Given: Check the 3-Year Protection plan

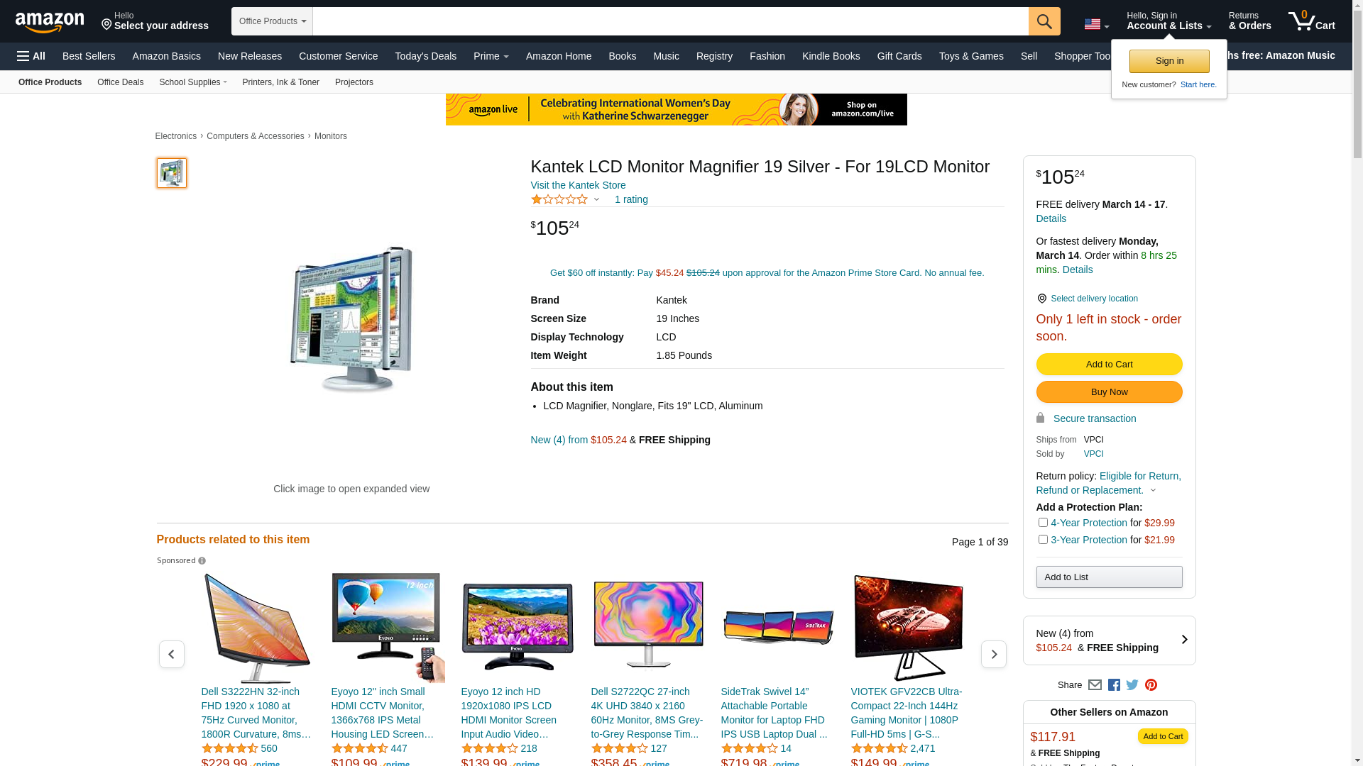Looking at the screenshot, I should coord(1043,540).
